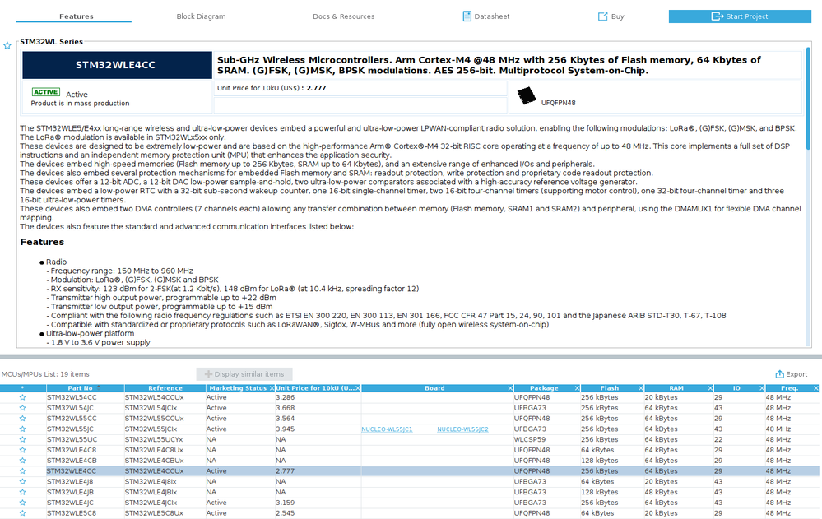Sort by Package column header

tap(544, 388)
